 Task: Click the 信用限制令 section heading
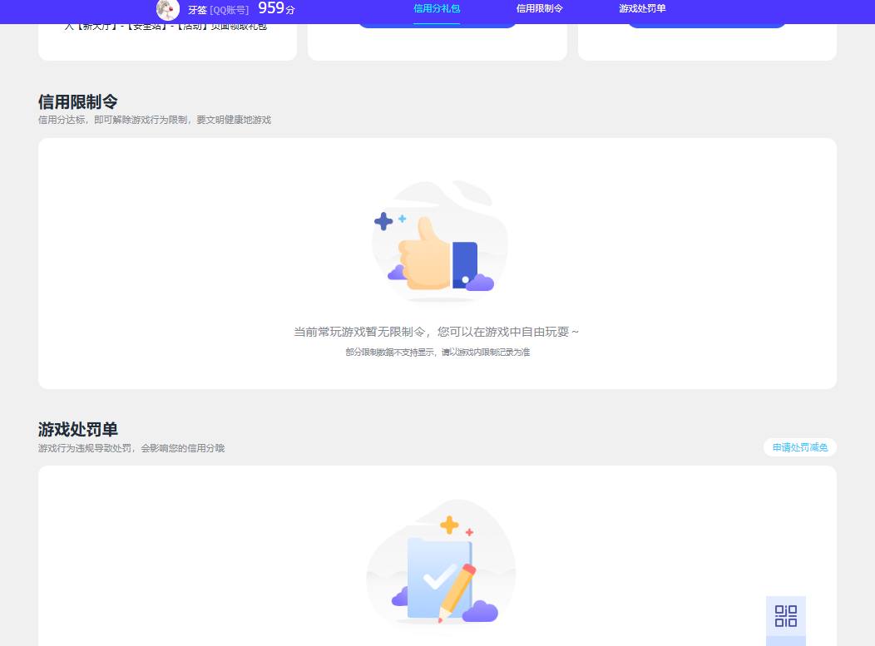point(80,101)
